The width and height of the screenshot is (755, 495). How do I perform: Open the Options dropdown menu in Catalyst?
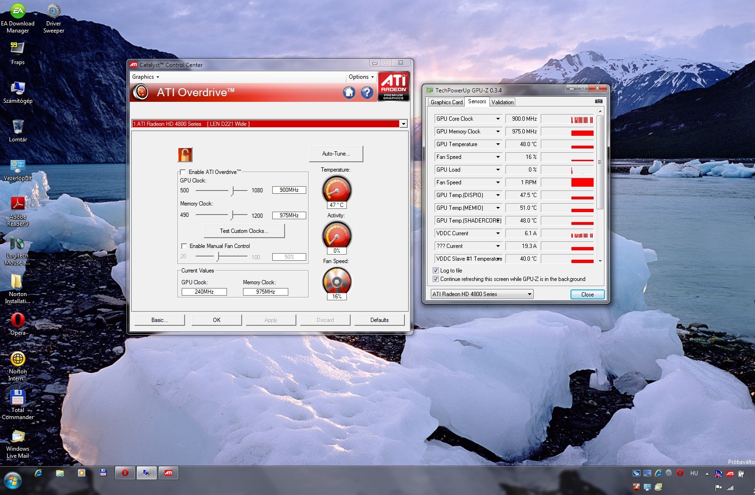[x=361, y=77]
